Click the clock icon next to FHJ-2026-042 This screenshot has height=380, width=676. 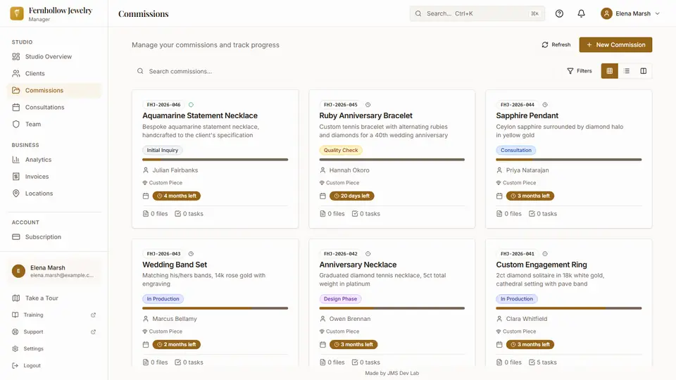(368, 254)
